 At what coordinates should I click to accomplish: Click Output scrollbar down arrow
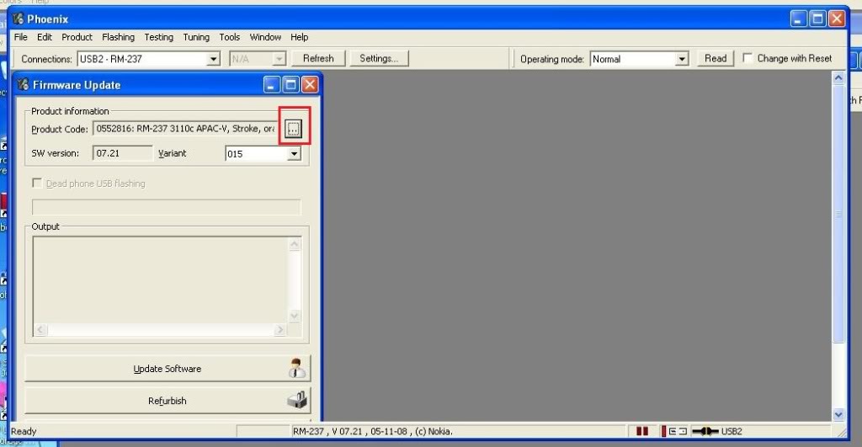coord(295,316)
